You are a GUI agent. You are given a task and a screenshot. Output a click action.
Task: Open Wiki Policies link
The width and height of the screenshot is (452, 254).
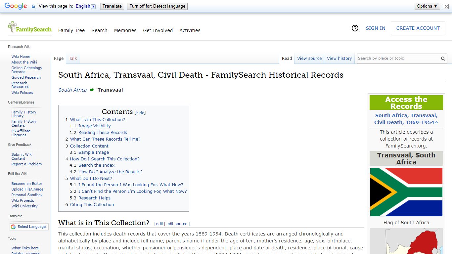point(22,93)
